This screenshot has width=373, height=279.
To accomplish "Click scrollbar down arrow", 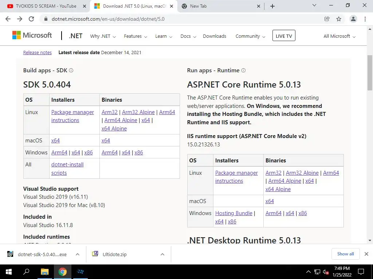I will (370, 240).
